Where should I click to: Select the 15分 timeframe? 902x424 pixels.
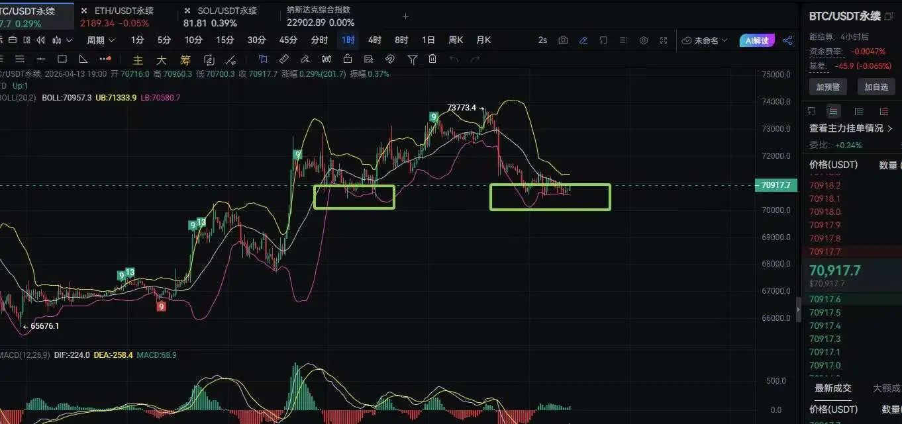225,40
